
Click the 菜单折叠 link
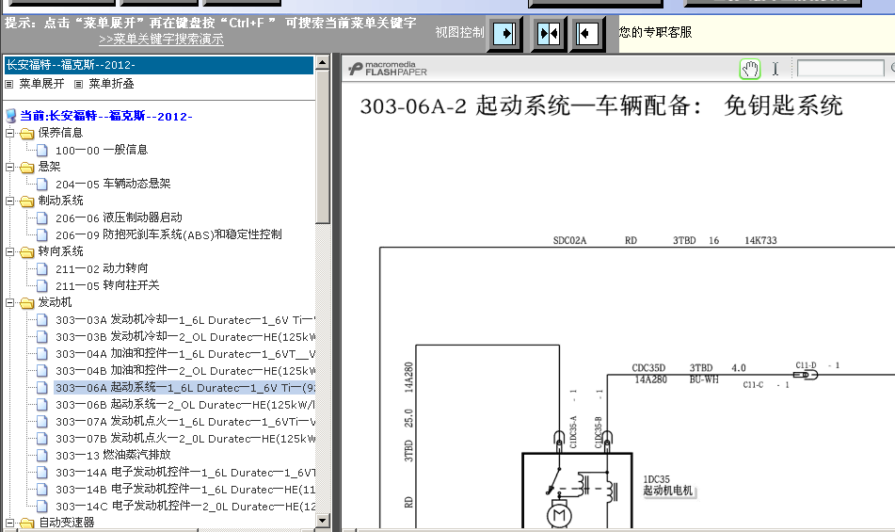tap(111, 84)
